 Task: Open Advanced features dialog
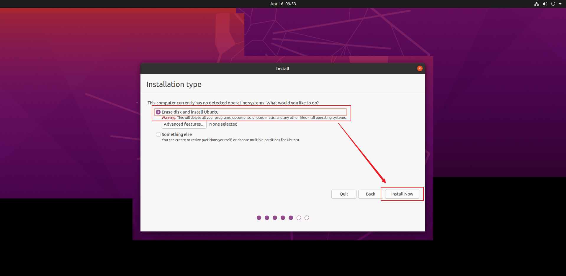pos(184,124)
